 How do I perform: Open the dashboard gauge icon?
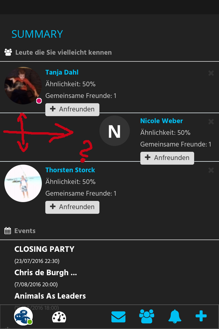[59, 317]
